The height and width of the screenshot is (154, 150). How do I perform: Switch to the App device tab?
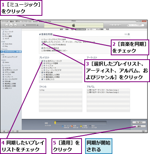[72, 30]
